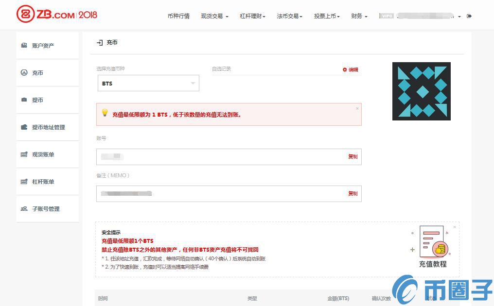
Task: Expand the 现货交易 dropdown menu
Action: click(x=214, y=16)
